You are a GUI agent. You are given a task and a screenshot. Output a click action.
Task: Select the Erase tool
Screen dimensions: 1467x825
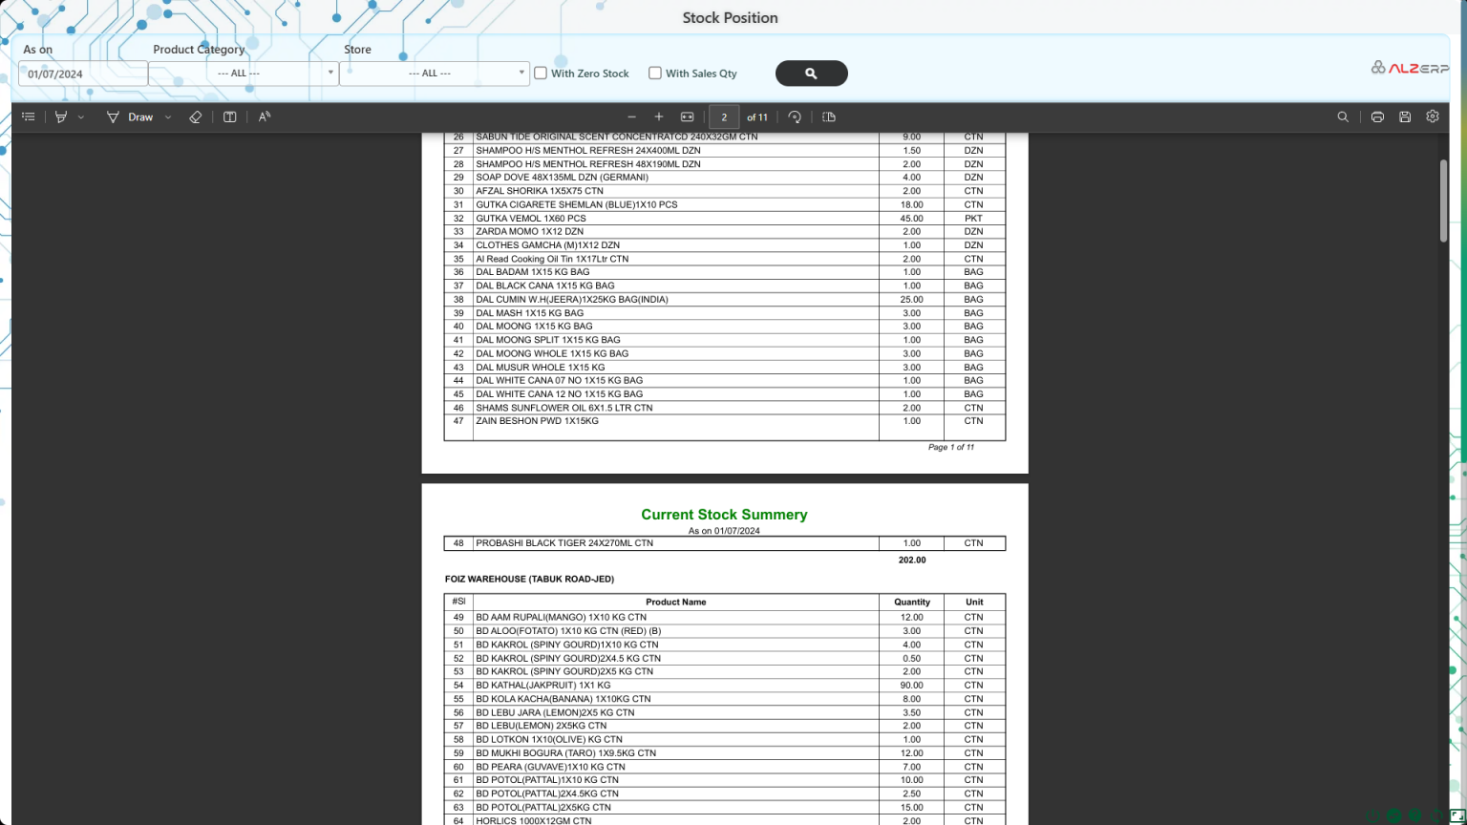(x=195, y=116)
